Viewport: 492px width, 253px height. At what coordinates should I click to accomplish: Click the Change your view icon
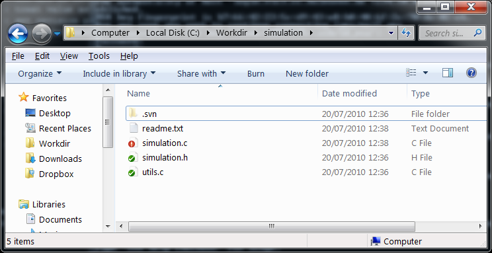click(411, 73)
